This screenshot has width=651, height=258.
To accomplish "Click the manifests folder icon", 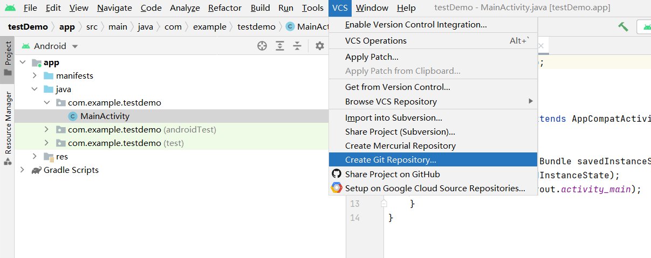I will click(x=49, y=76).
